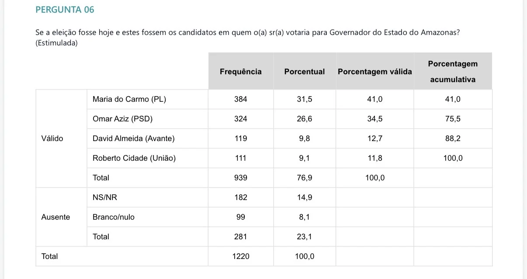Click the Porcentual column header
Image resolution: width=527 pixels, height=279 pixels.
[x=305, y=72]
